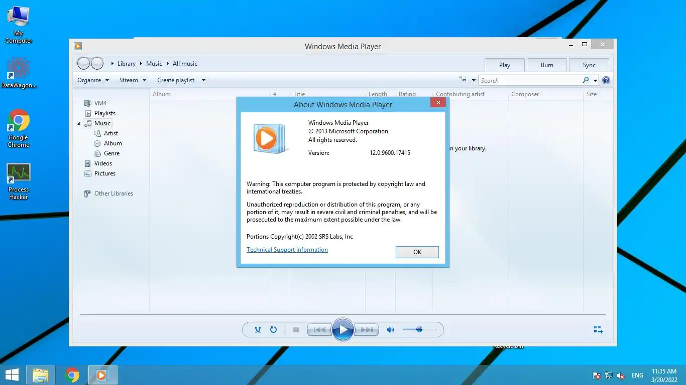Click the Forward navigation button
Viewport: 686px width, 385px height.
tap(97, 63)
